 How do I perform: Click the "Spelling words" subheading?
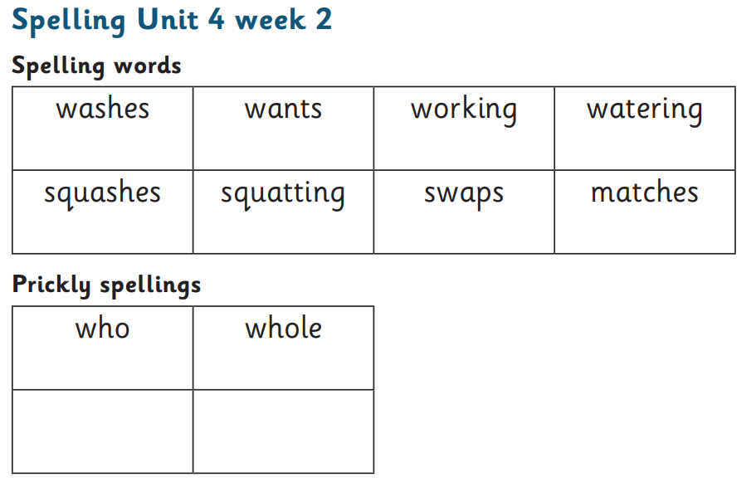96,66
